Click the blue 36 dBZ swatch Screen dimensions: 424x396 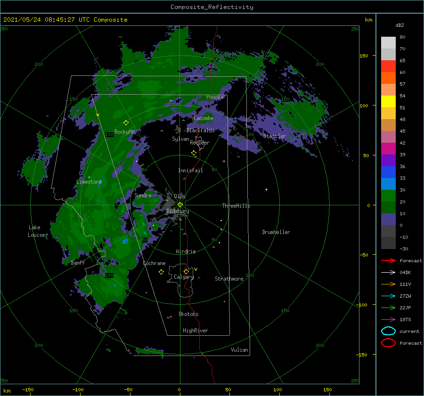coord(388,172)
